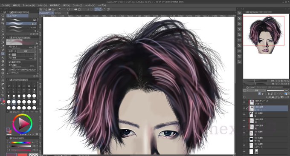This screenshot has height=156, width=290.
Task: Show the hidden サークル layer
Action: (x=244, y=139)
